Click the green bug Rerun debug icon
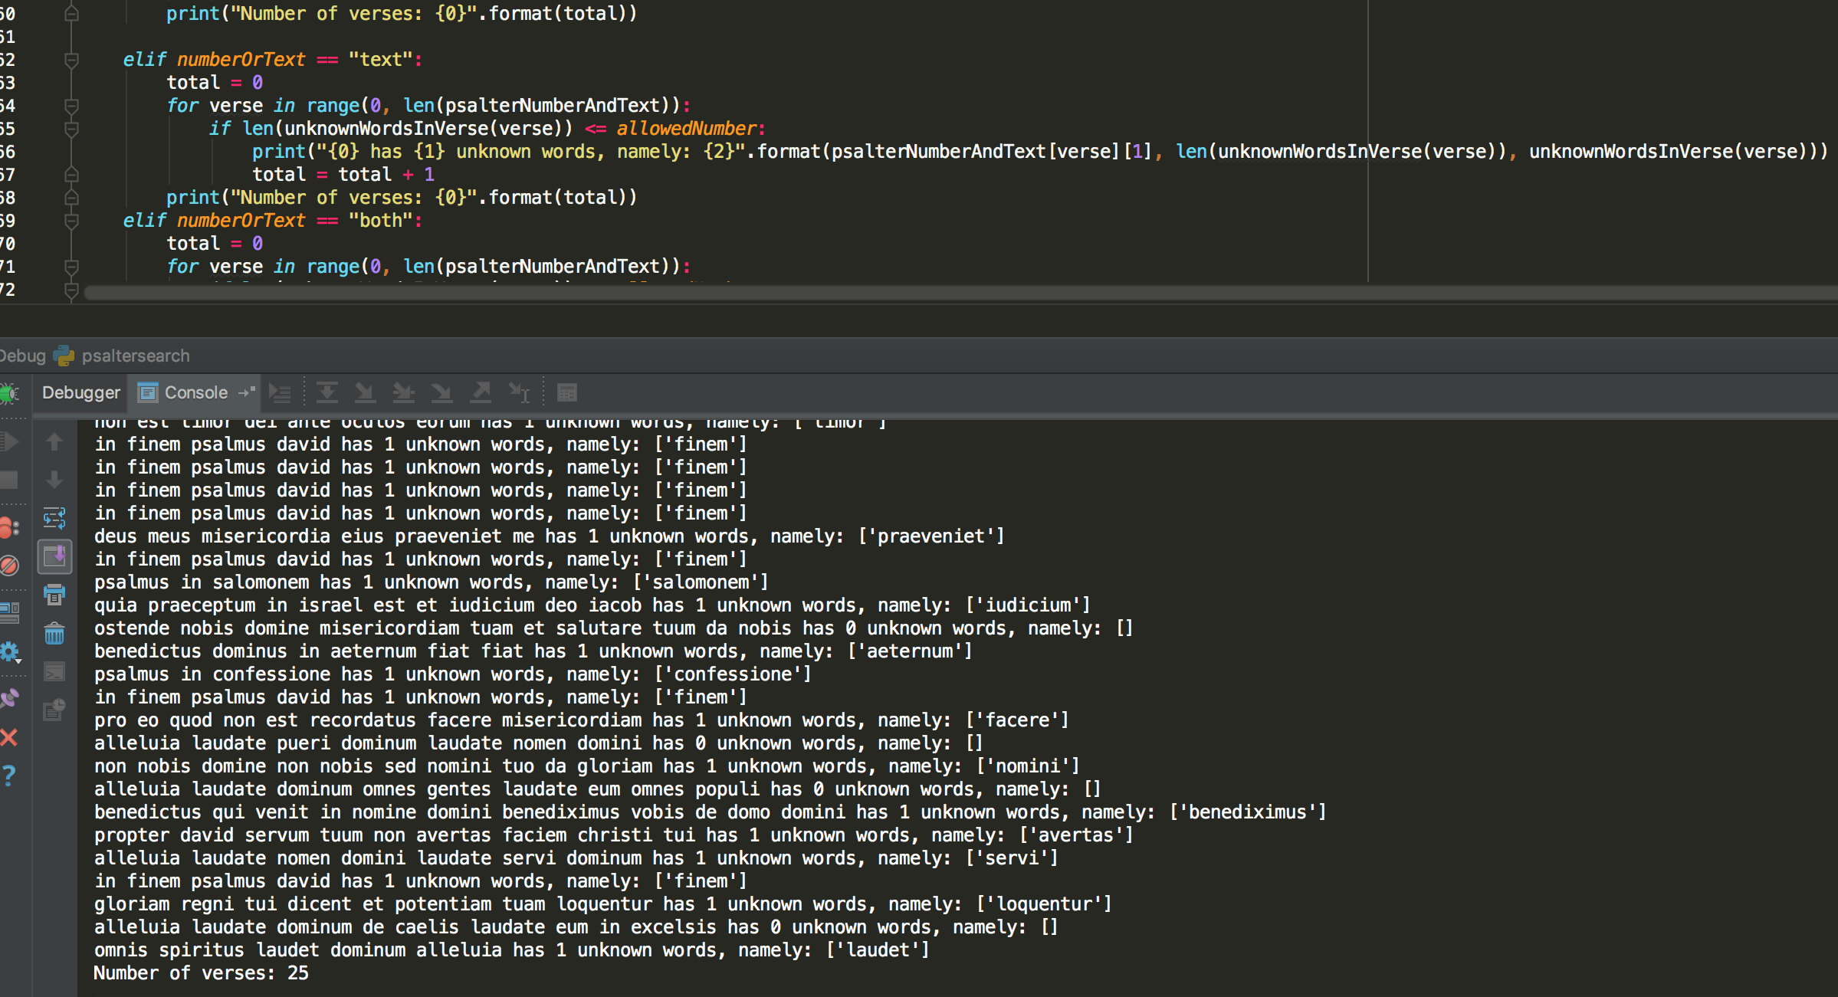This screenshot has height=997, width=1838. click(x=9, y=393)
